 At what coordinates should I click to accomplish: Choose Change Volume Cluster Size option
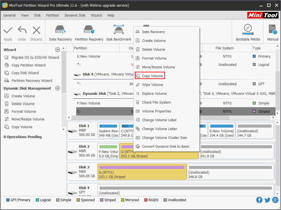pos(166,138)
